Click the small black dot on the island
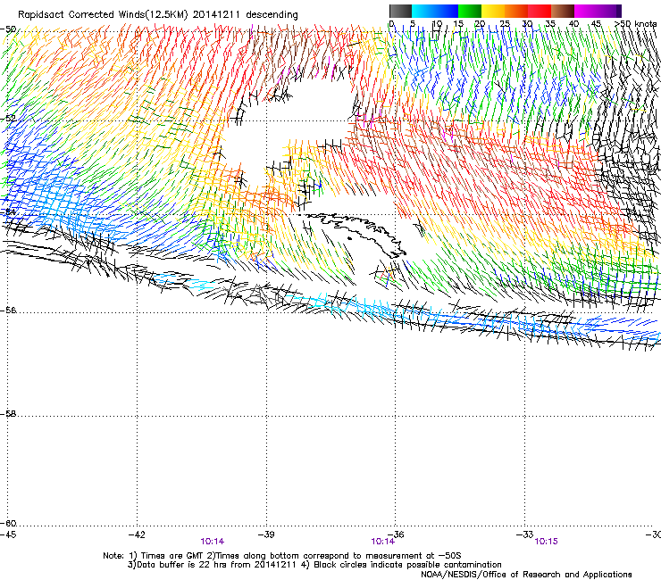 pos(349,238)
